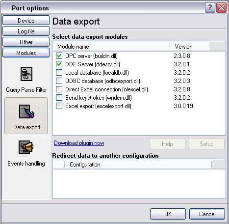Click the Download plugin now link

tap(79, 143)
